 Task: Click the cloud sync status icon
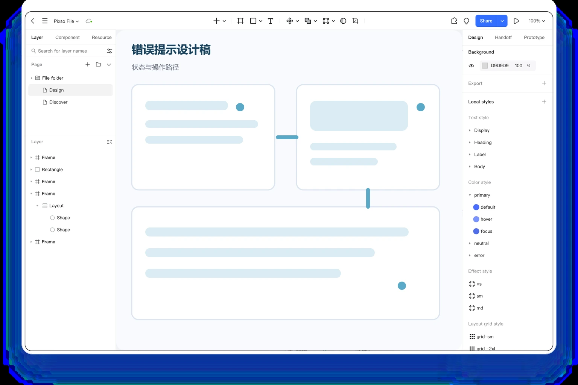[x=89, y=21]
